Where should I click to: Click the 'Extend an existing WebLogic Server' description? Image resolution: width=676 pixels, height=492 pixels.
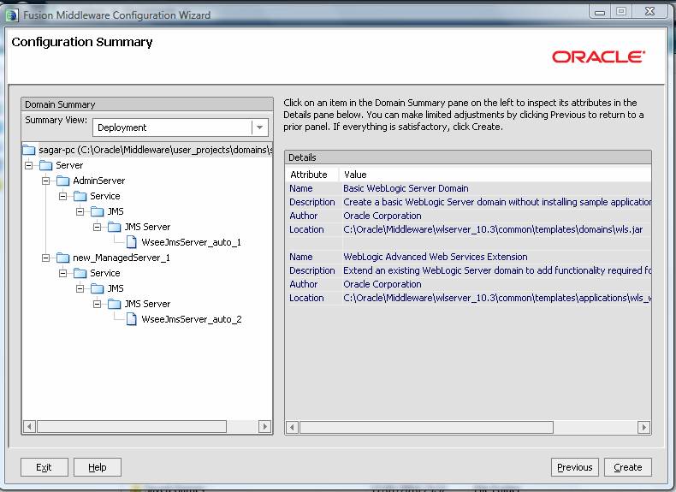(497, 270)
